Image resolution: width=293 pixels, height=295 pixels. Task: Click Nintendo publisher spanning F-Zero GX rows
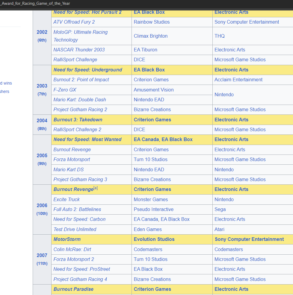(224, 95)
